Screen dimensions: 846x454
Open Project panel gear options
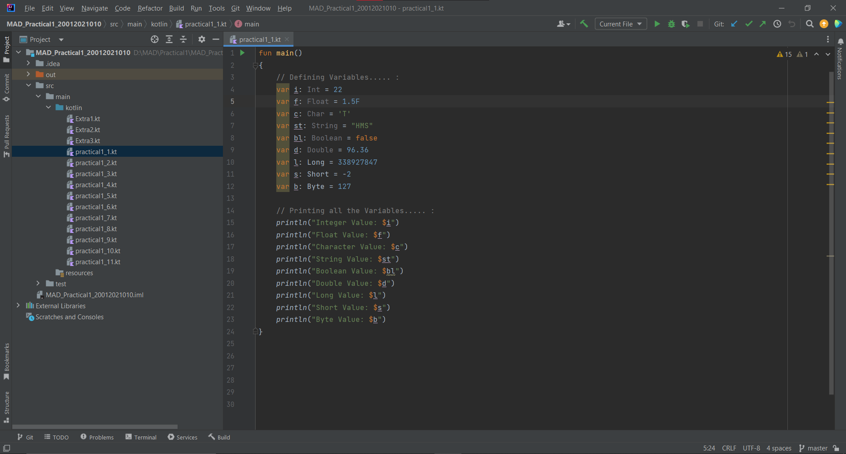coord(202,40)
